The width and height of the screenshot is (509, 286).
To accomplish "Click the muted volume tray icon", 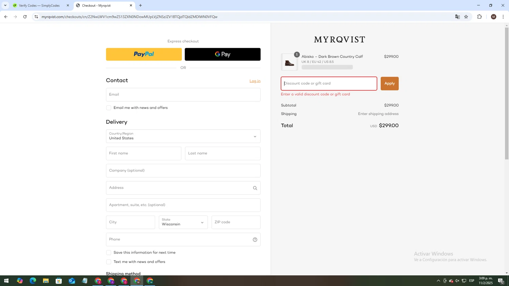I will point(457,281).
